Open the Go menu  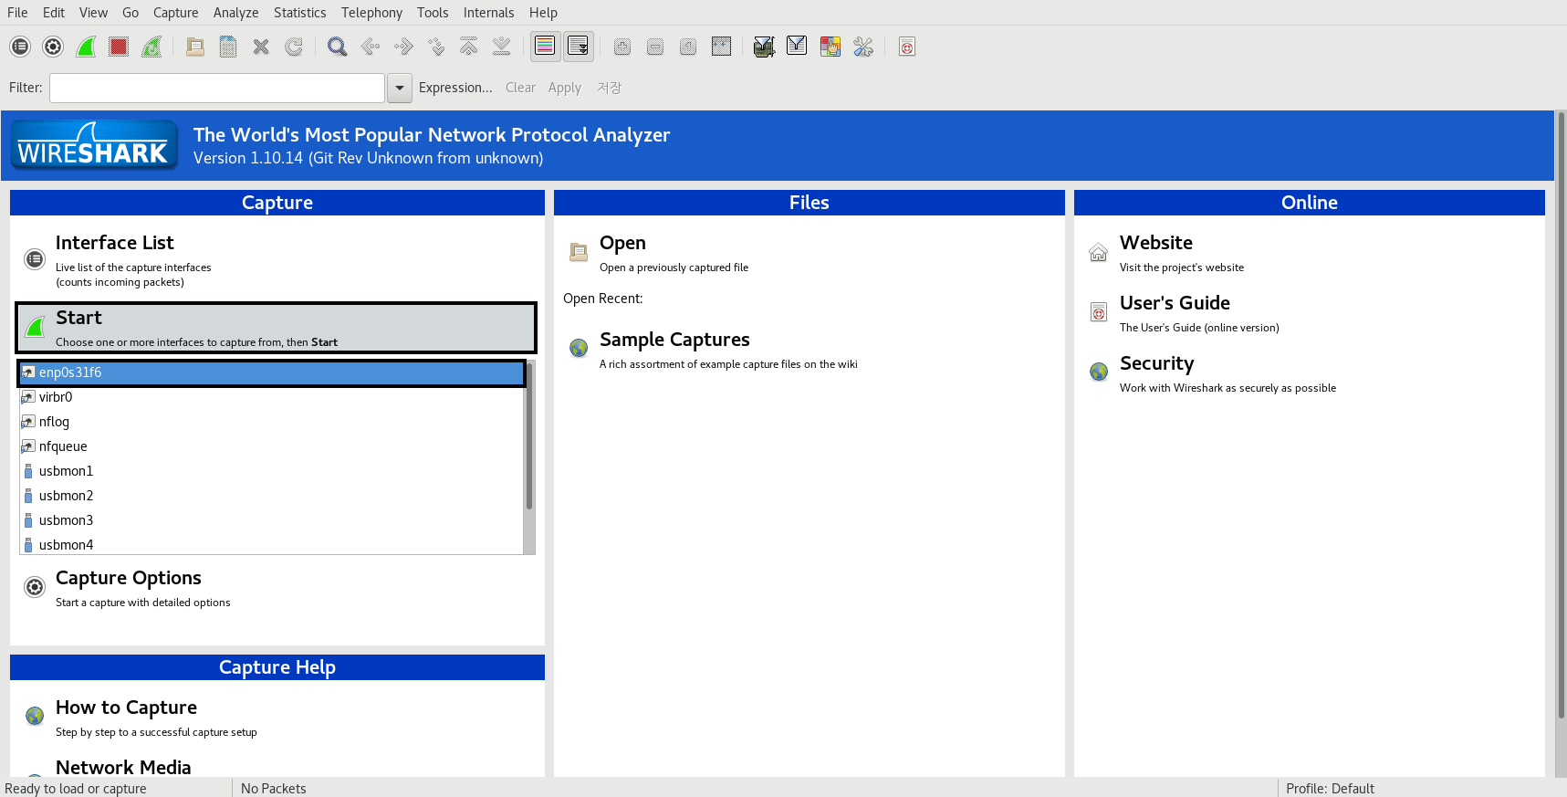point(131,13)
